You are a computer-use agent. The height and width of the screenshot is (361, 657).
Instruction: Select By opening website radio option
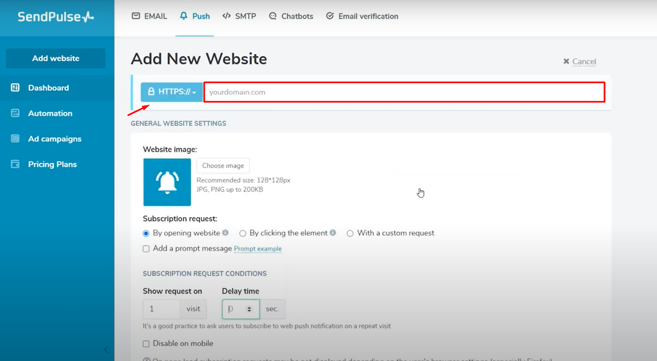(x=146, y=233)
